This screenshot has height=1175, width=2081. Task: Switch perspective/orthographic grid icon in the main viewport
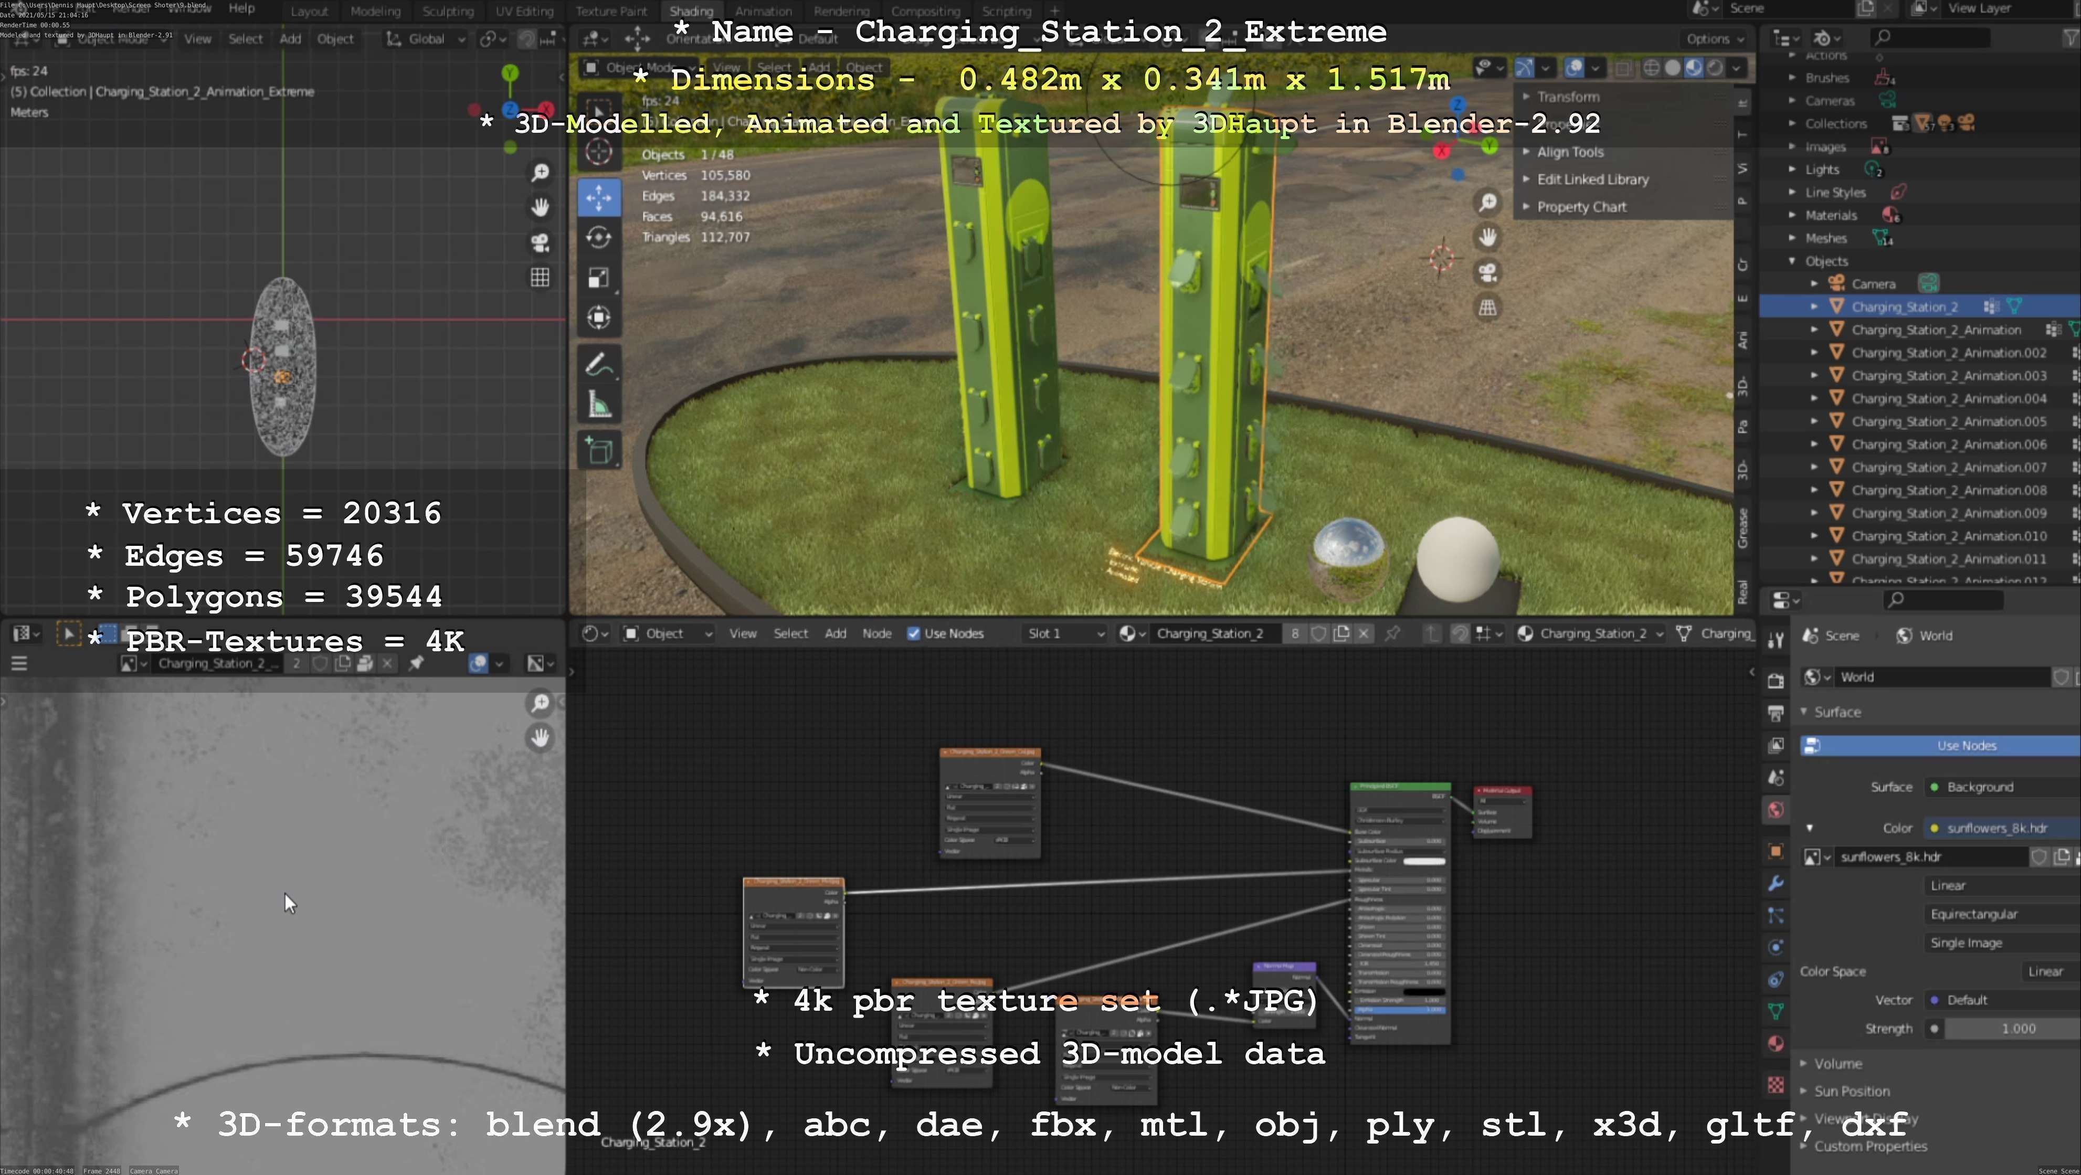(1488, 308)
